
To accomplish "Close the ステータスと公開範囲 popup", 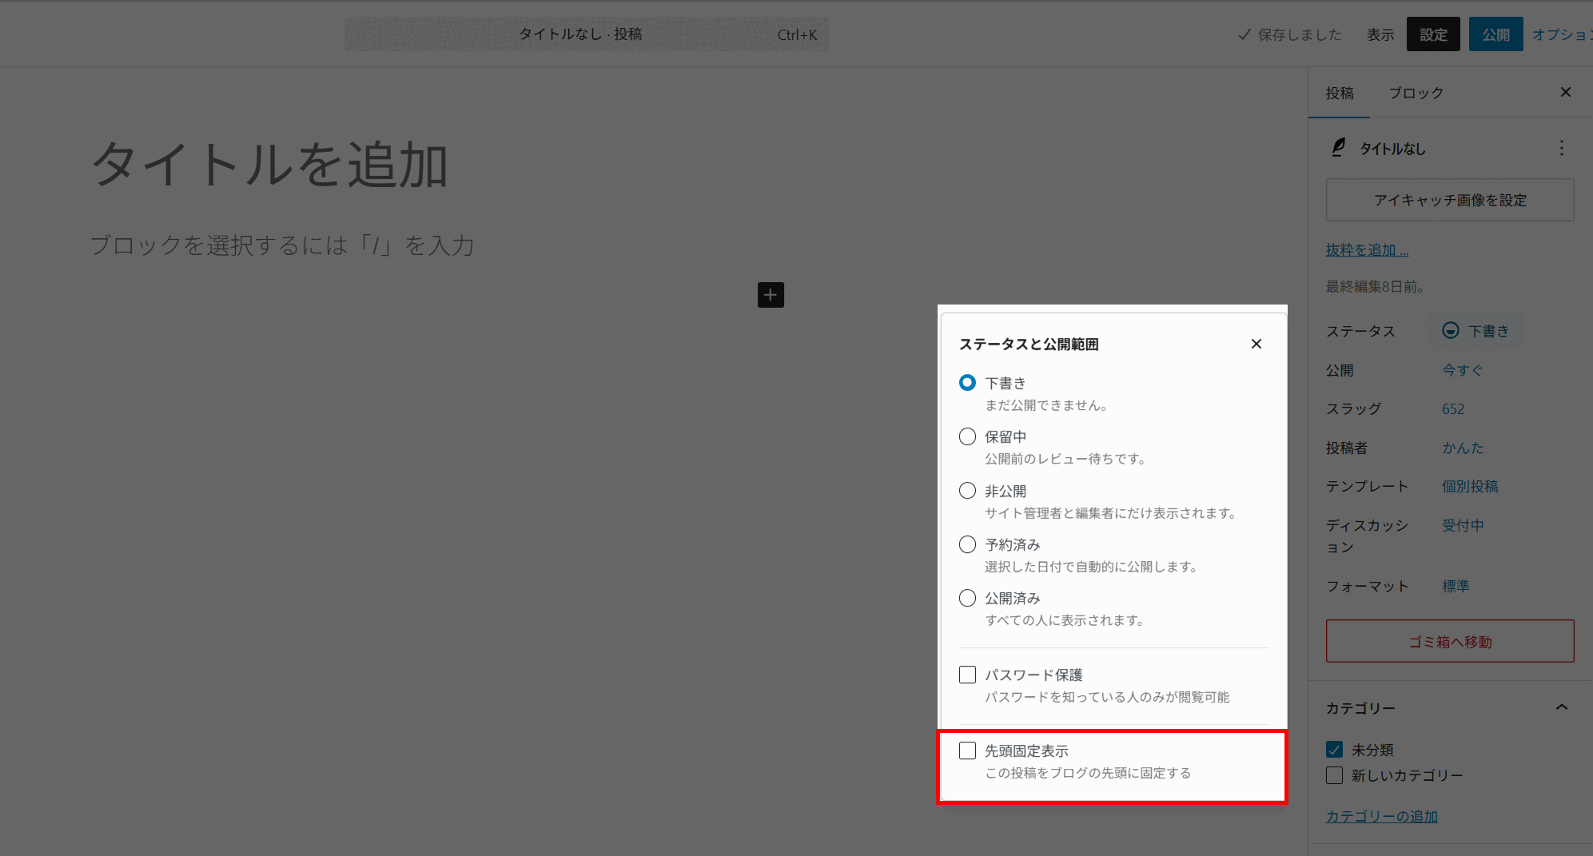I will tap(1256, 344).
